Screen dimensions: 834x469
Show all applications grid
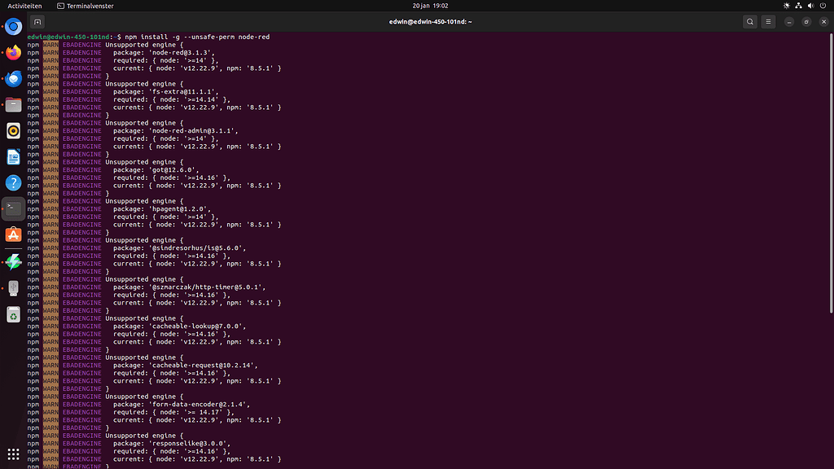[x=13, y=454]
